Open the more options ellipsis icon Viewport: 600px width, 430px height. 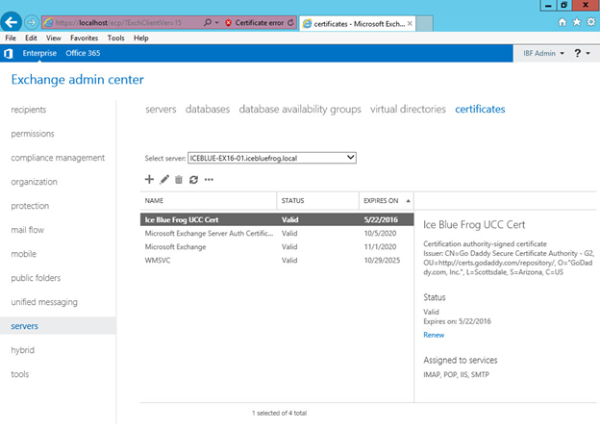click(209, 180)
